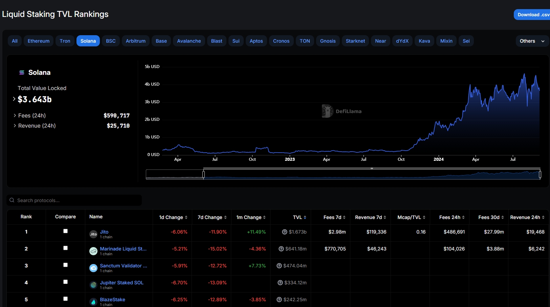The width and height of the screenshot is (550, 307).
Task: Click the Sanctum Validator logo icon
Action: tap(93, 268)
